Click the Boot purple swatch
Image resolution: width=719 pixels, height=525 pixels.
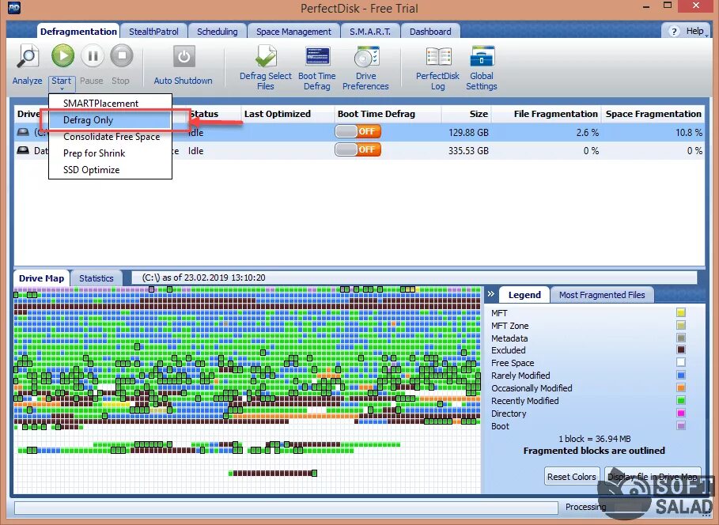[681, 425]
